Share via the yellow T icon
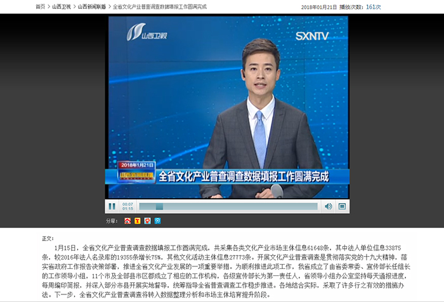This screenshot has width=444, height=302. [138, 221]
